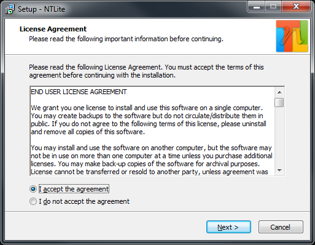Click the setup installer icon in title bar

tap(10, 9)
